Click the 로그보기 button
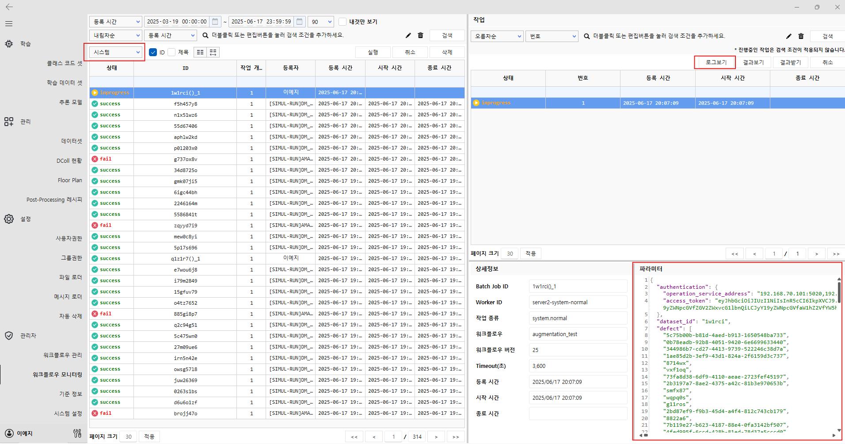 coord(716,62)
